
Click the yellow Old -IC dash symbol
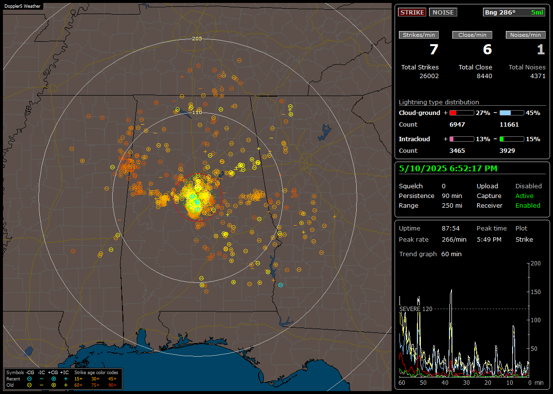[x=42, y=385]
